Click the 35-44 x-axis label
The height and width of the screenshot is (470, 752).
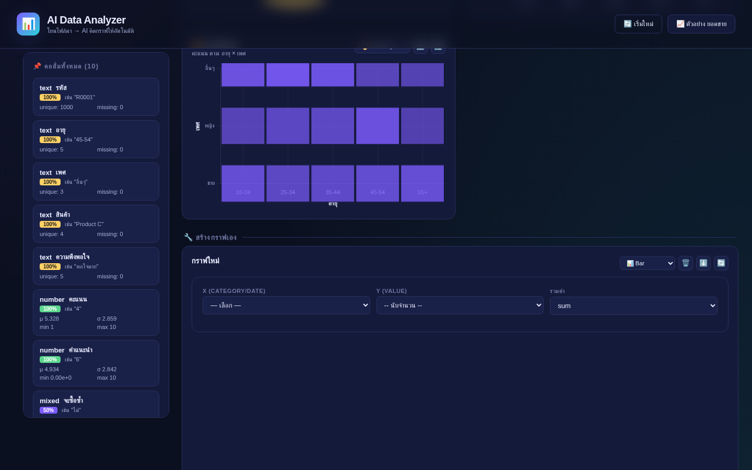333,193
